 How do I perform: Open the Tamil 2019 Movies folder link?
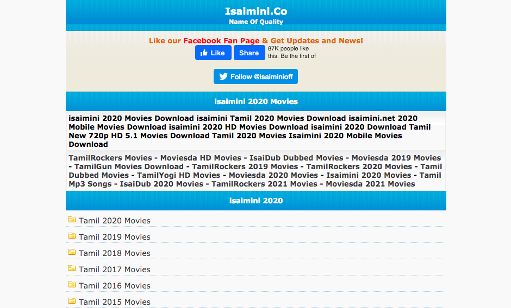tap(114, 237)
